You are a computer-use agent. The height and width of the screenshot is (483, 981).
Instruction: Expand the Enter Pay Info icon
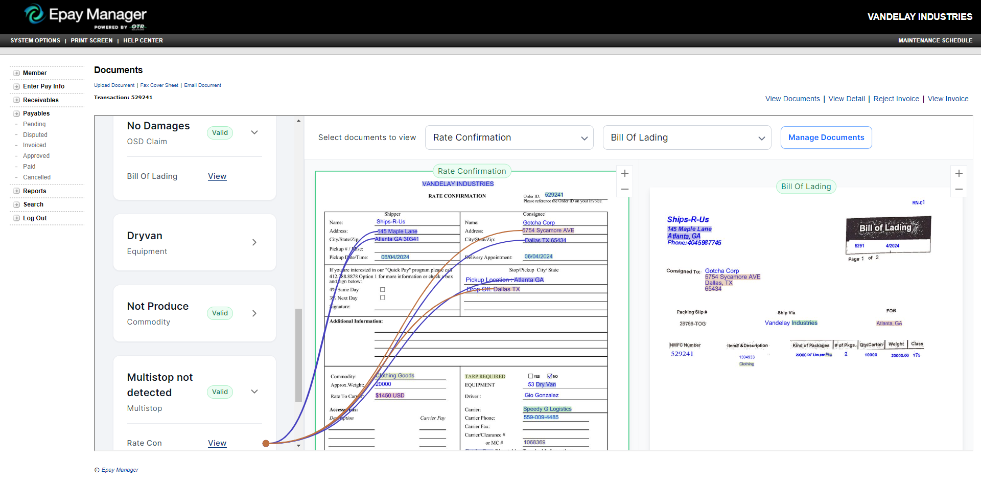point(16,86)
